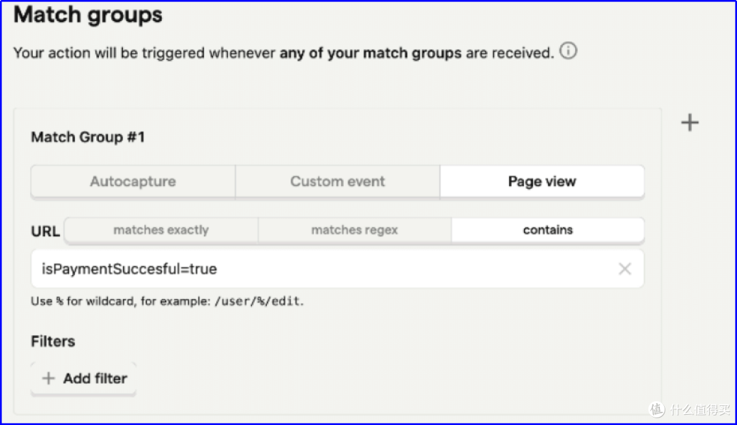Click the Match groups title
Image resolution: width=737 pixels, height=425 pixels.
click(x=88, y=14)
